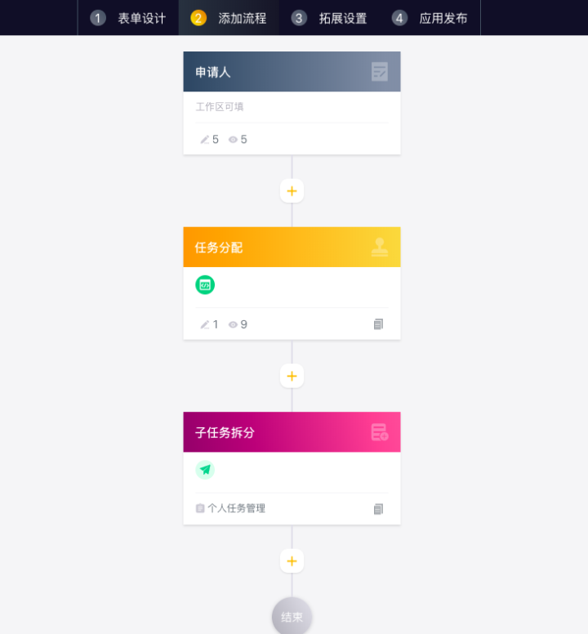Click the sub-task icon in 子任务拆分 header
The image size is (588, 634).
tap(380, 432)
